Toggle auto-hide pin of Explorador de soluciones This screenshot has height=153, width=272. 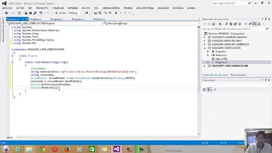click(x=266, y=19)
